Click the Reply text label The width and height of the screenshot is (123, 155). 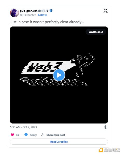coord(33,135)
